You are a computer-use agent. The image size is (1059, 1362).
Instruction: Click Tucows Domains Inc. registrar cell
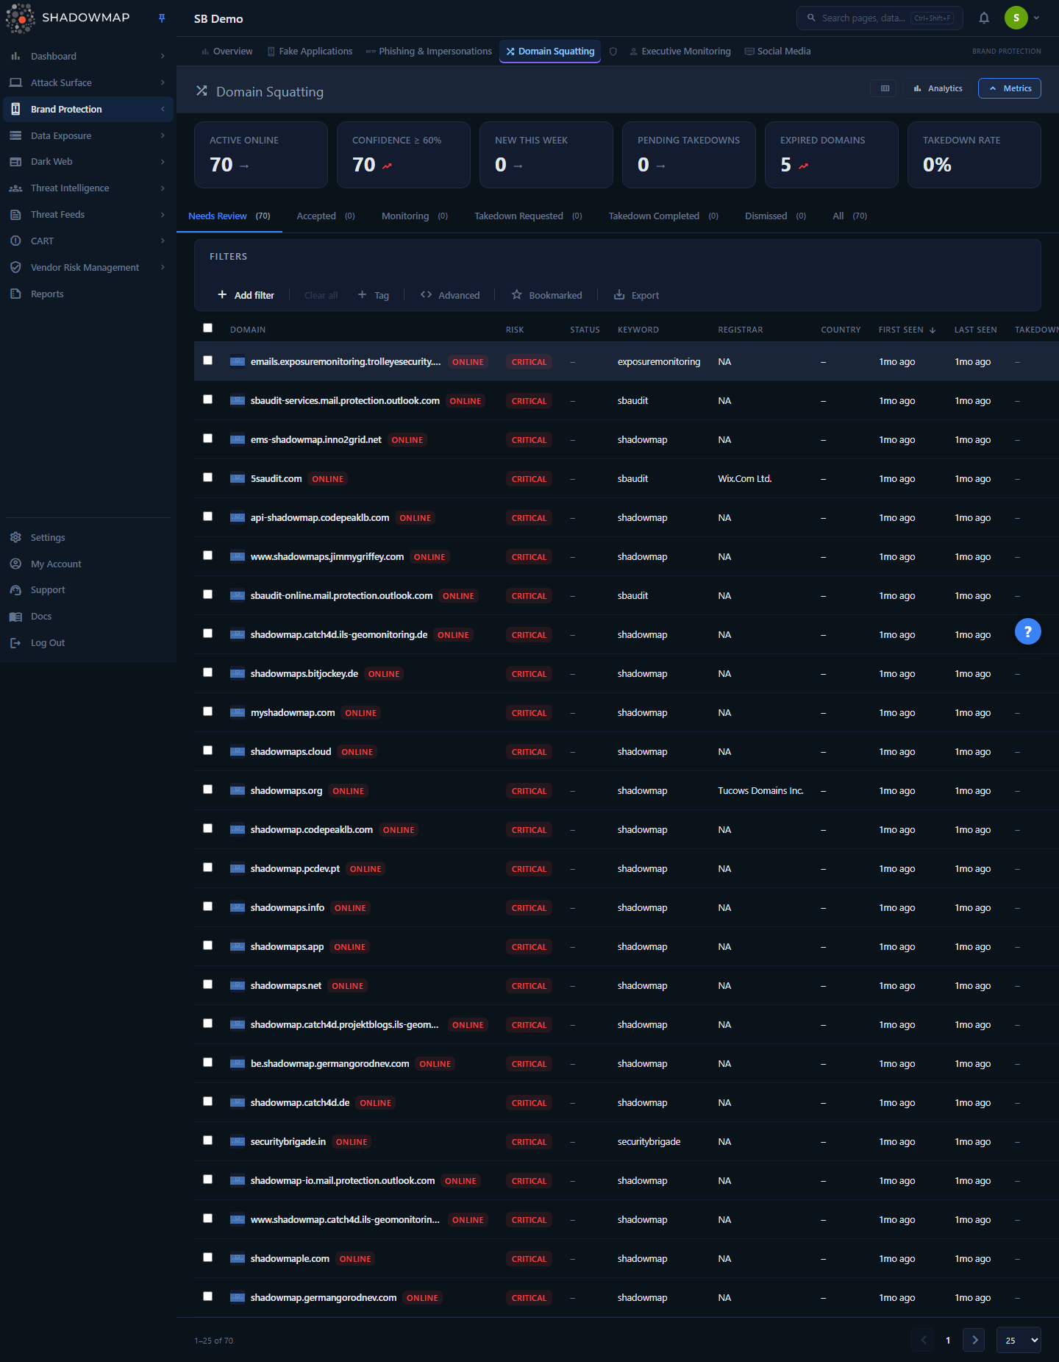(x=760, y=791)
